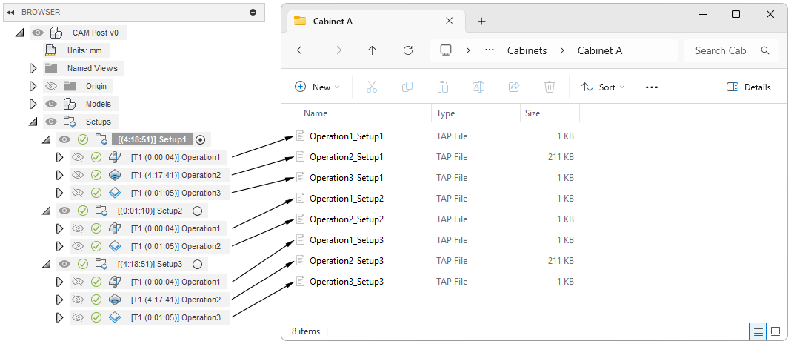Activate Setup3 radio button

point(197,264)
